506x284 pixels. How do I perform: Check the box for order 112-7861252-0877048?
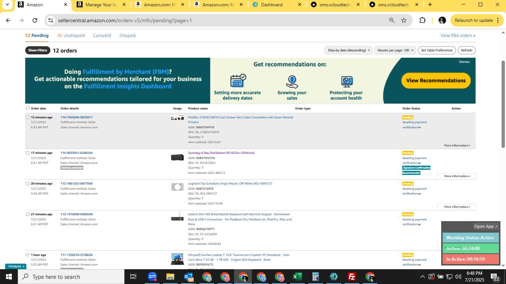[27, 183]
